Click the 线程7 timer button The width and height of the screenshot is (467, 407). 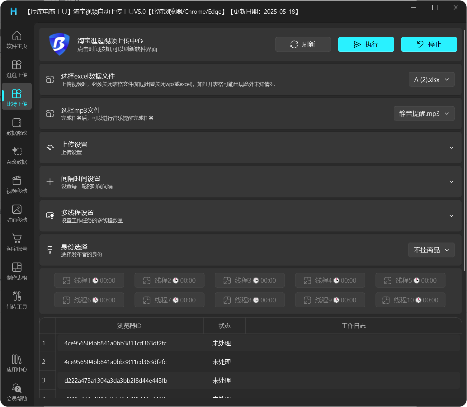[x=169, y=300]
